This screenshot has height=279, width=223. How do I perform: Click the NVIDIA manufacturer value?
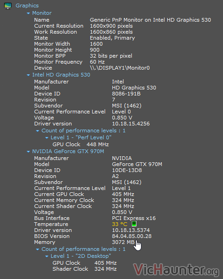tap(122, 158)
